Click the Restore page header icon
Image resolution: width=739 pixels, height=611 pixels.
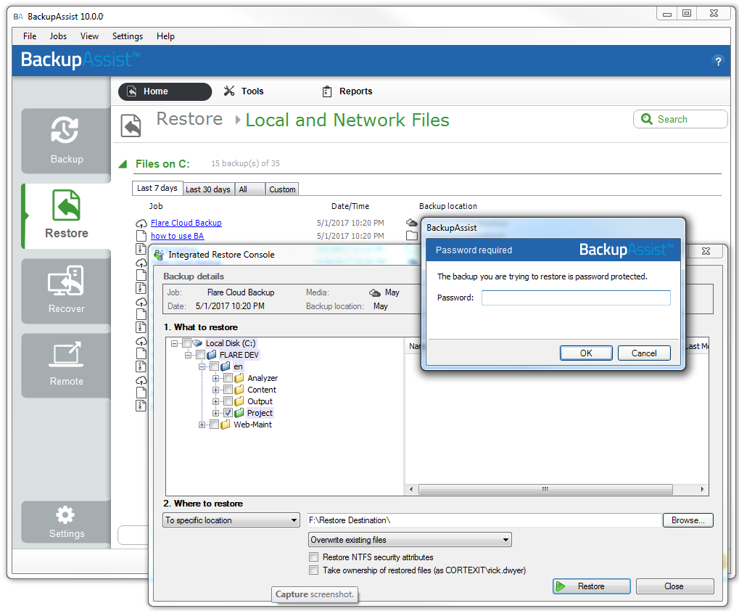(x=131, y=126)
